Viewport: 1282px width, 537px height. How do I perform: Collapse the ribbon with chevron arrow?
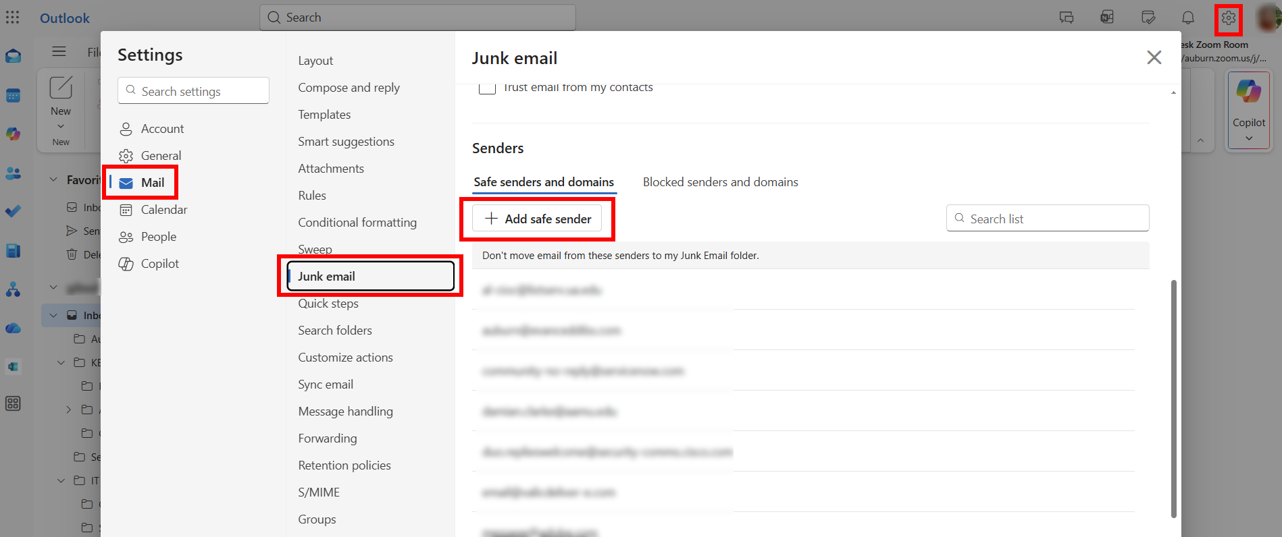tap(1200, 140)
